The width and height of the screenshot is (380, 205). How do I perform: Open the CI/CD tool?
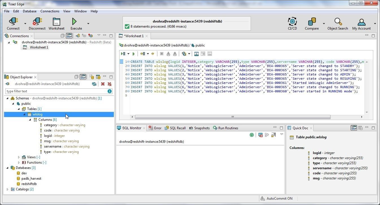292,24
